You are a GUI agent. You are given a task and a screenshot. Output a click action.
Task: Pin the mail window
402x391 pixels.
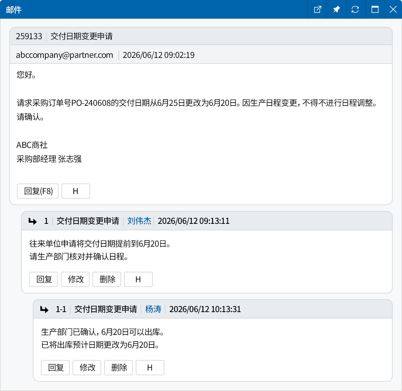tap(336, 9)
